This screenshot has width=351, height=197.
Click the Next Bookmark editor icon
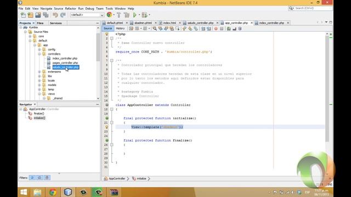click(x=190, y=28)
